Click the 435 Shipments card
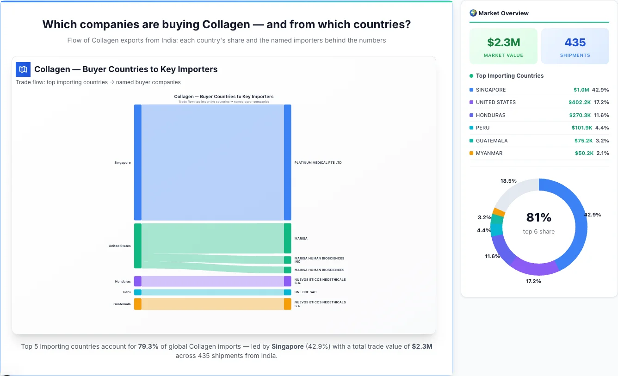Image resolution: width=618 pixels, height=376 pixels. click(575, 46)
